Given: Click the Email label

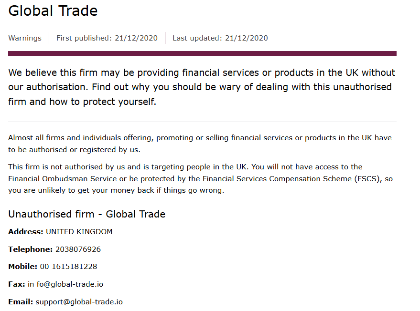Looking at the screenshot, I should click(x=21, y=301).
